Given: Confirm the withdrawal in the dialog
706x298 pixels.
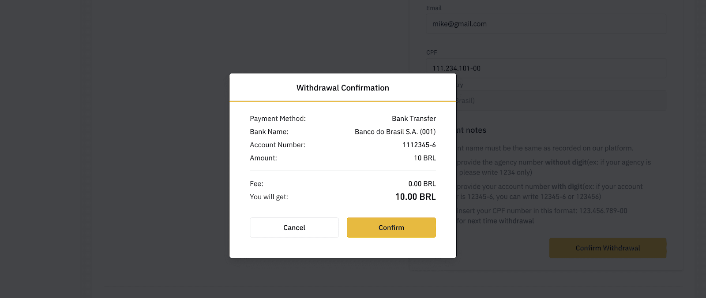Looking at the screenshot, I should tap(391, 227).
